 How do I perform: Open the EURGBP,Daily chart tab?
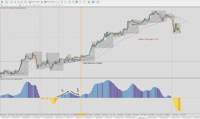tap(48, 117)
